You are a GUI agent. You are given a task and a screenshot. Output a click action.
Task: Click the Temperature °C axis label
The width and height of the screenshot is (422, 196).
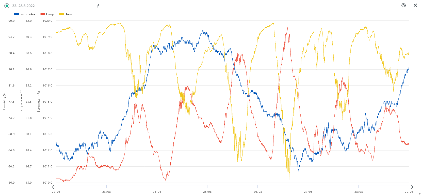point(21,102)
